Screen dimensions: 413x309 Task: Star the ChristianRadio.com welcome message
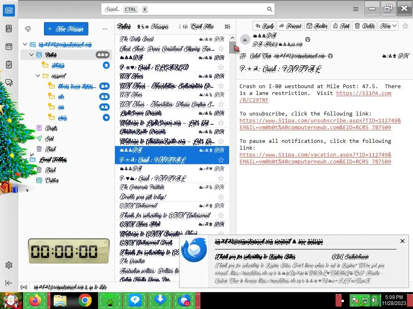[x=221, y=141]
